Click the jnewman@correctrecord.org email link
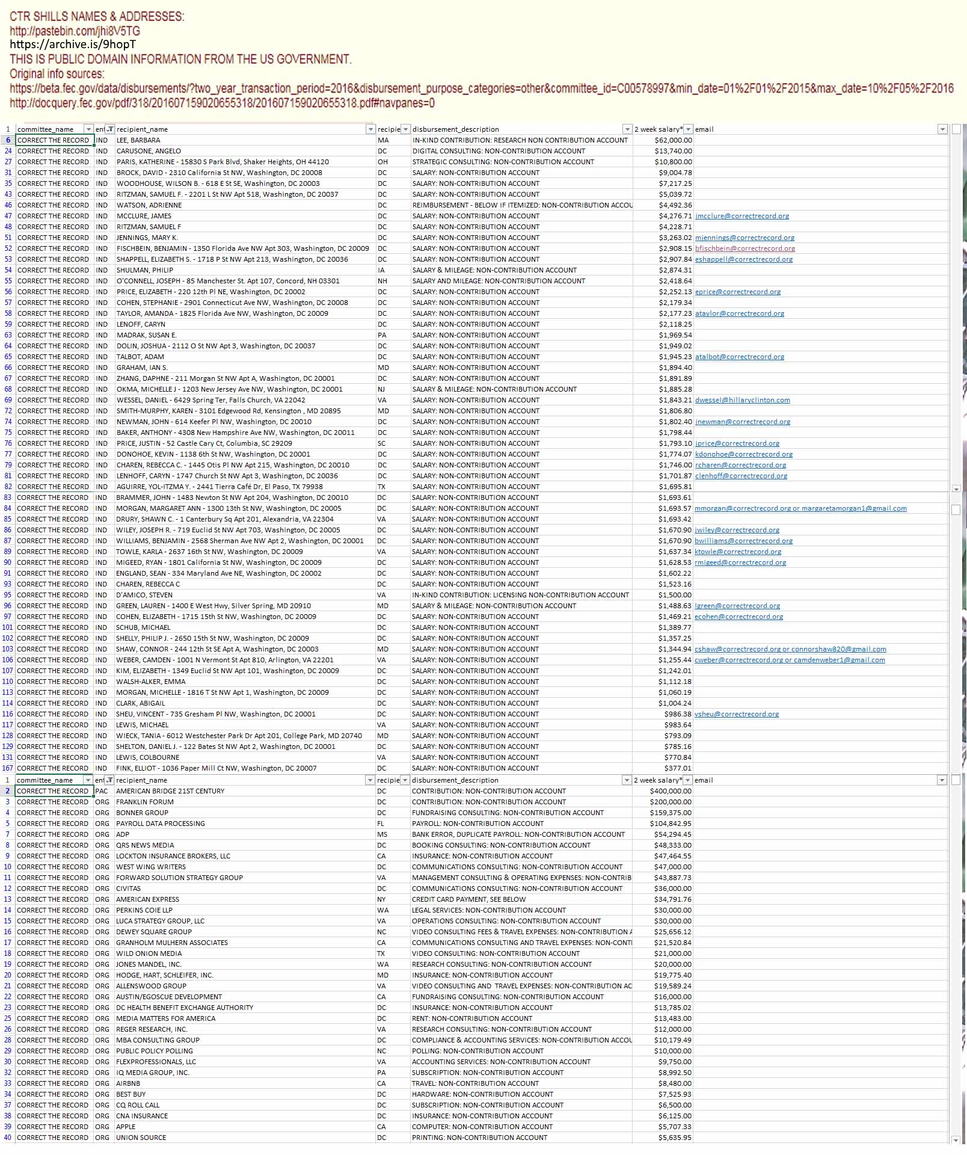This screenshot has width=967, height=1155. coord(743,422)
